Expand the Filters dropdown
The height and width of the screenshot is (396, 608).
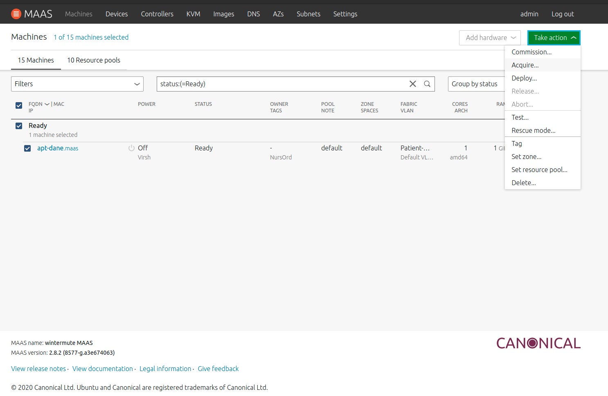coord(77,84)
